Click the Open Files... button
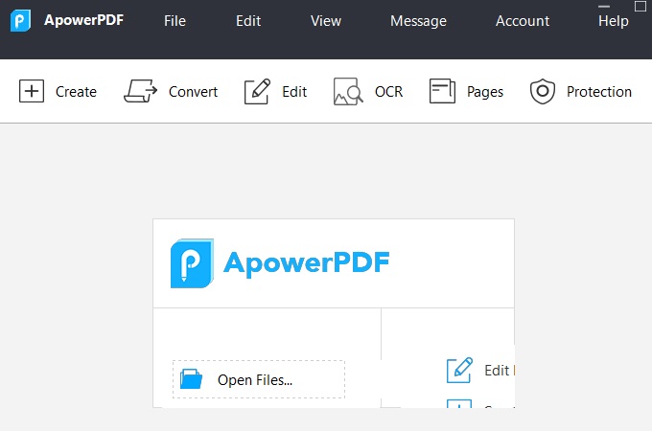The image size is (652, 431). pos(259,379)
